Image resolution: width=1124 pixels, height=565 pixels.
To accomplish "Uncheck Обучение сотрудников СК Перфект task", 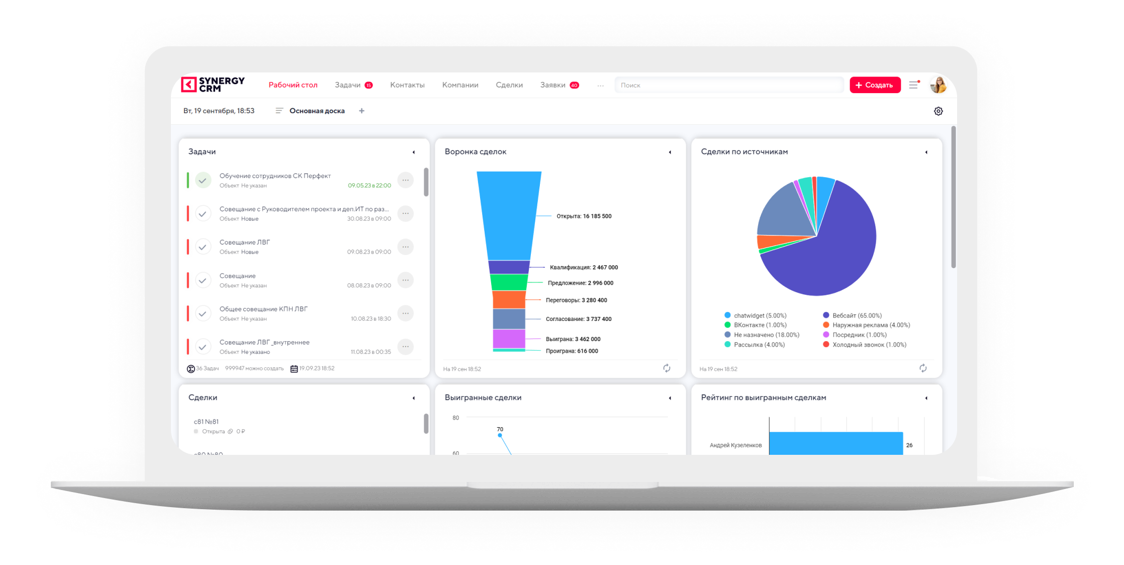I will coord(203,180).
